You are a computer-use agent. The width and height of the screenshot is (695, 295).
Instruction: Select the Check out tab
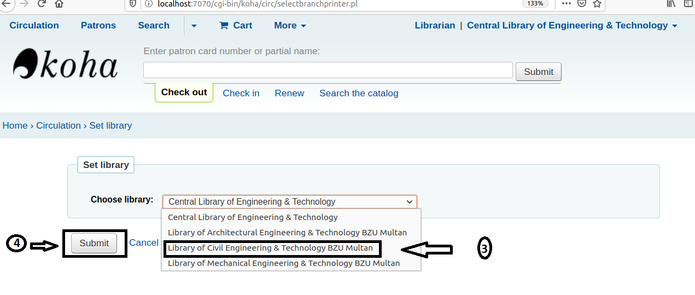point(184,92)
